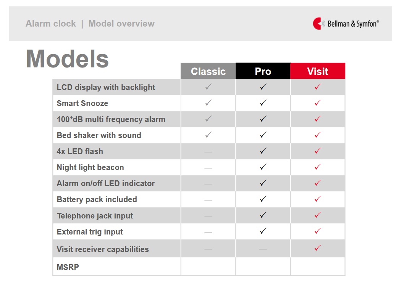The width and height of the screenshot is (399, 289).
Task: Click the Bellman & Symfon logo
Action: [346, 24]
